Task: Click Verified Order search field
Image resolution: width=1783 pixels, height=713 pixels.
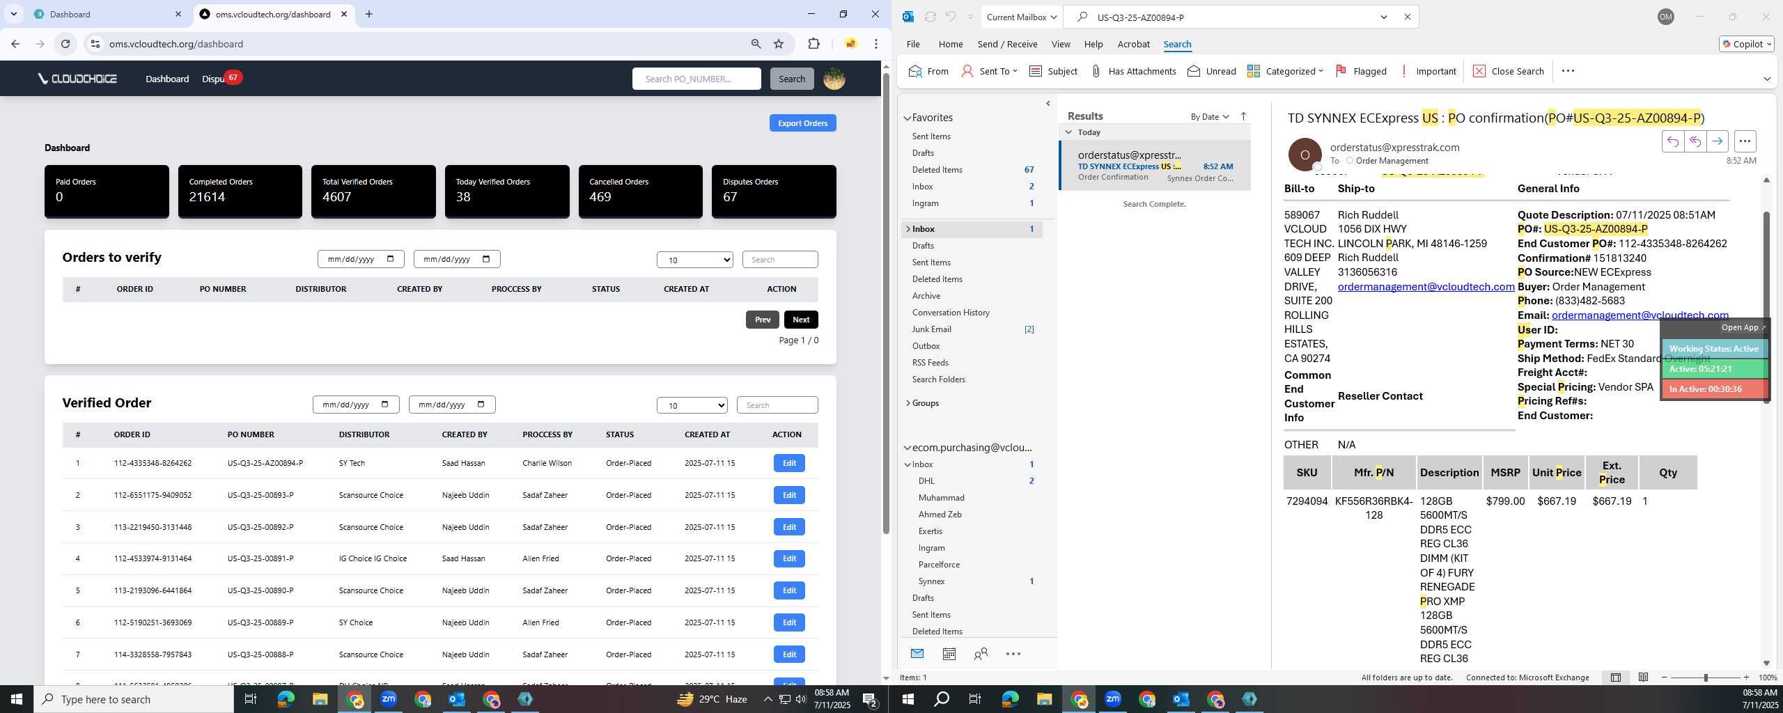Action: pyautogui.click(x=777, y=405)
